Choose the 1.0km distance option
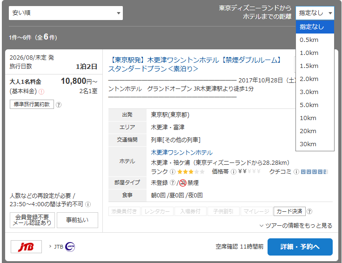342x263 pixels. pyautogui.click(x=315, y=53)
